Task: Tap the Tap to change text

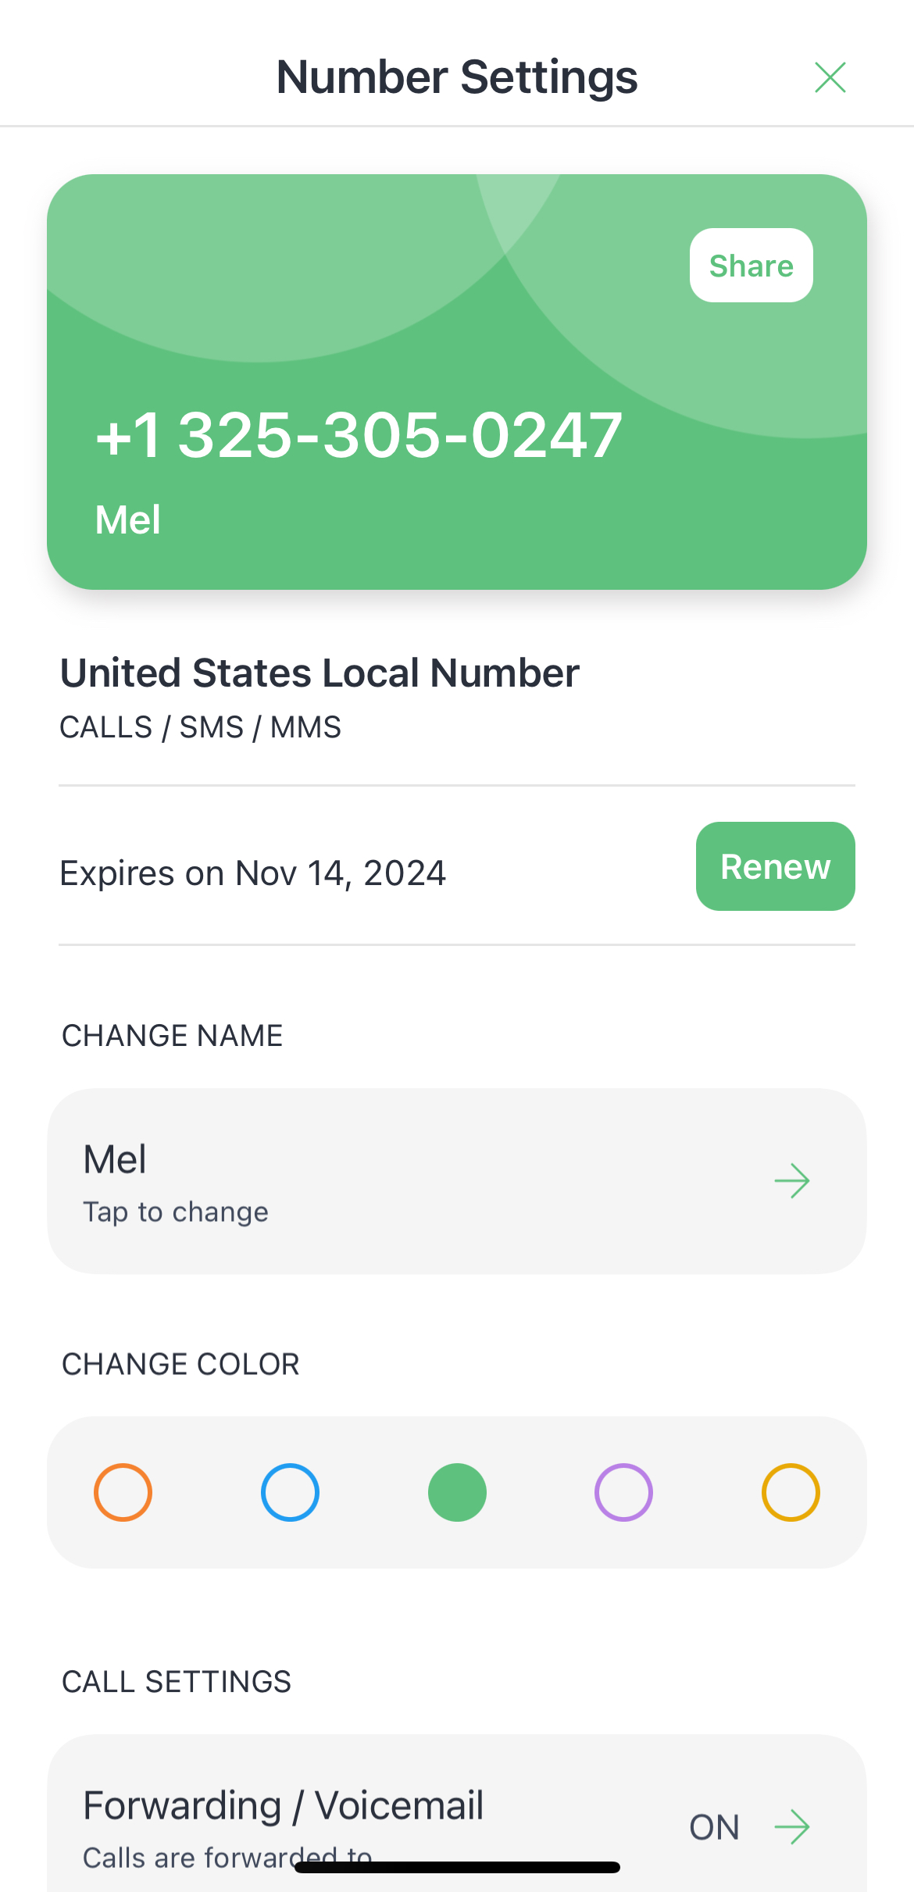Action: click(176, 1212)
